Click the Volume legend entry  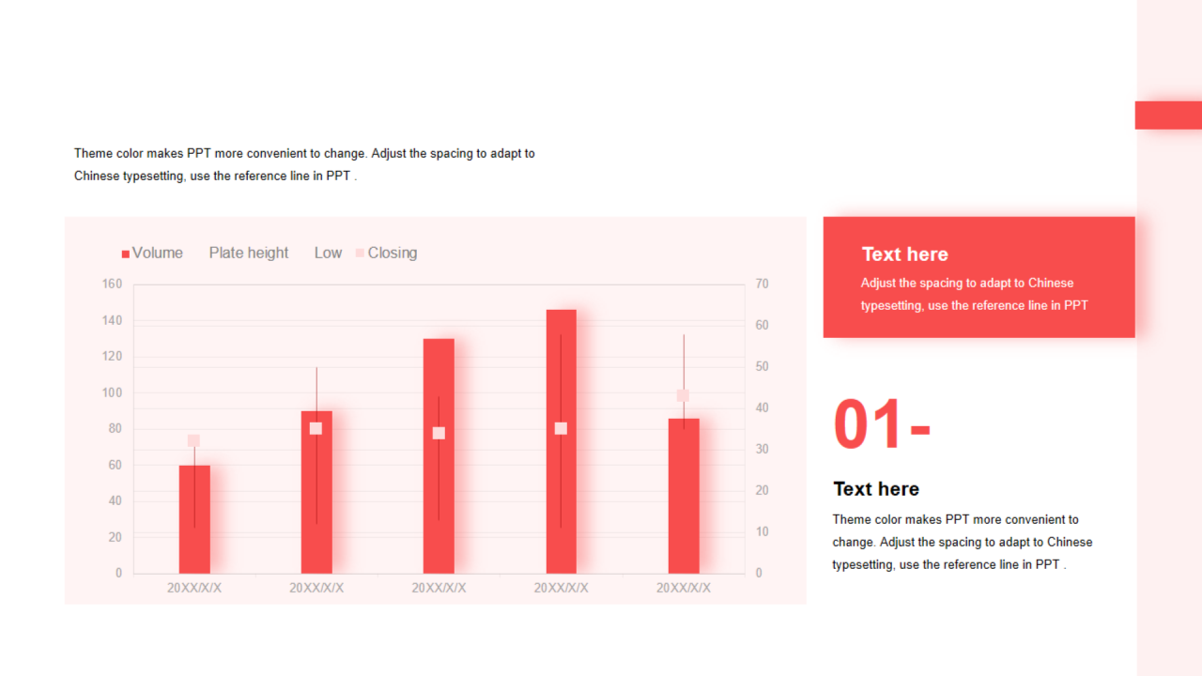click(152, 253)
